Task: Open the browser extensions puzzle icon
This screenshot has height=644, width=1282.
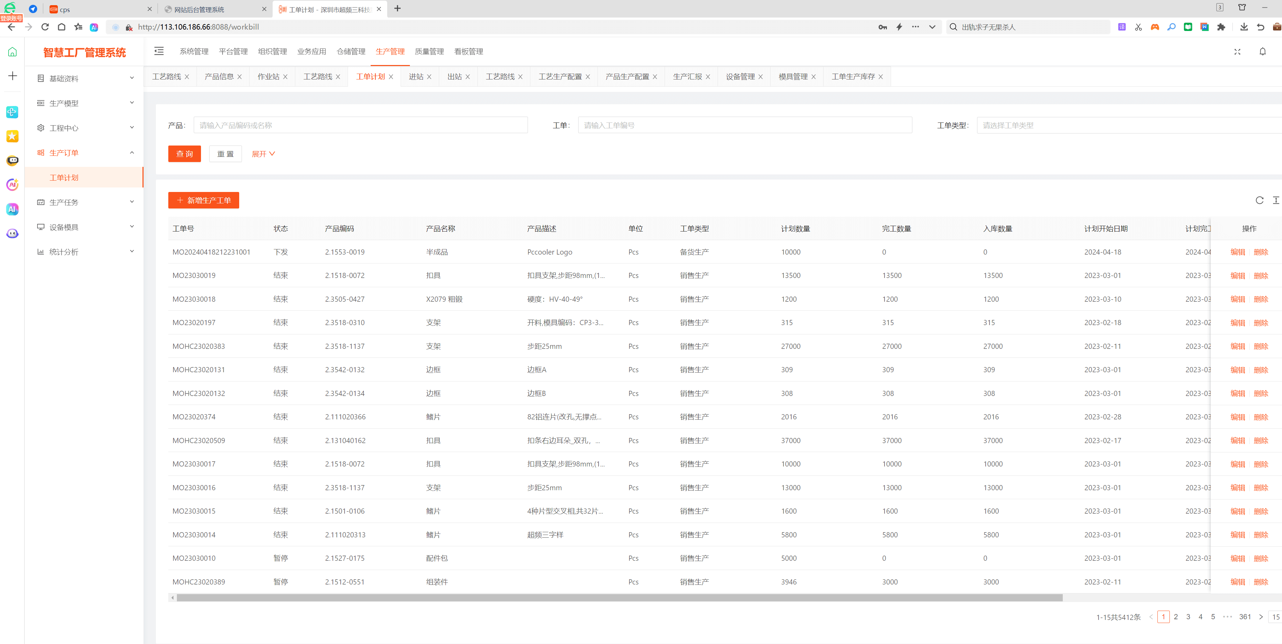Action: (x=1221, y=27)
